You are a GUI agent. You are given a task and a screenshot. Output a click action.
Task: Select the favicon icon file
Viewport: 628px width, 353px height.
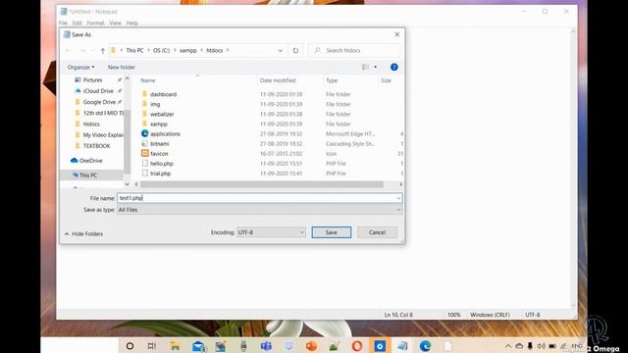pos(159,154)
